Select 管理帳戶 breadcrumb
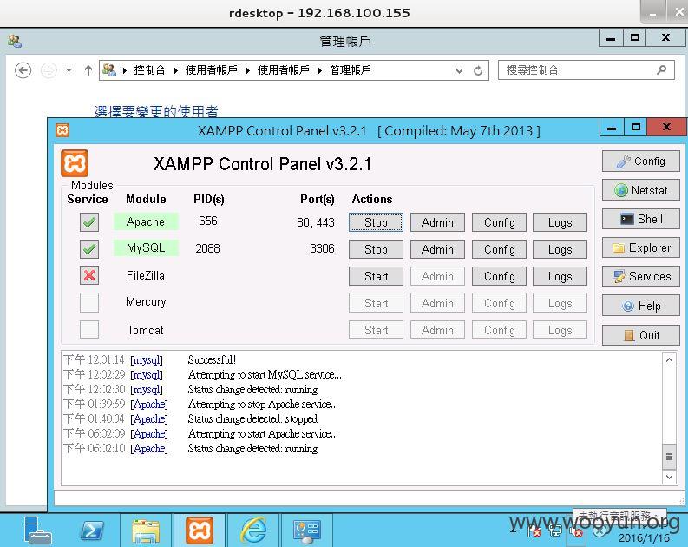This screenshot has height=547, width=688. pyautogui.click(x=350, y=70)
